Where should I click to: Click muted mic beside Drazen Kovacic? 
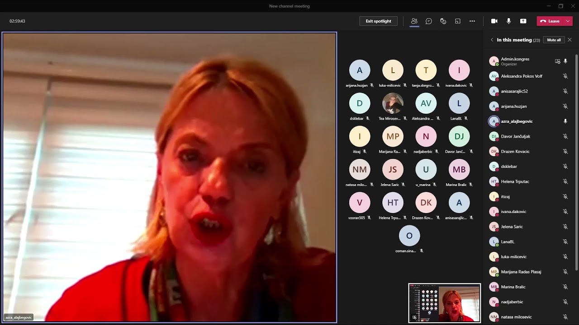565,151
